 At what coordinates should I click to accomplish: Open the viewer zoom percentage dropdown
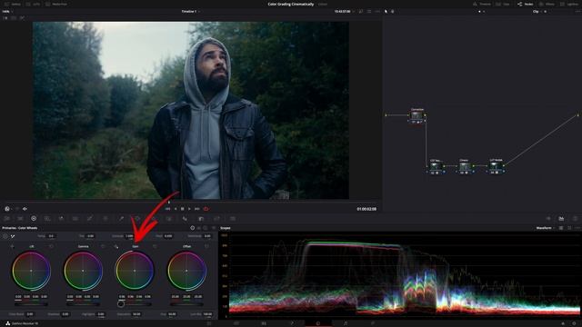click(7, 12)
